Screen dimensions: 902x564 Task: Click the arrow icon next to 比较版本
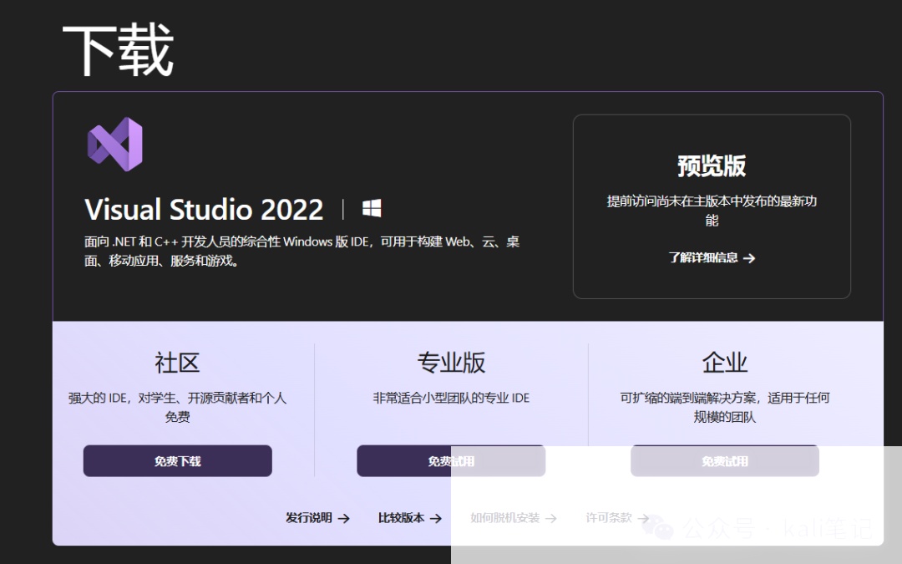point(436,519)
